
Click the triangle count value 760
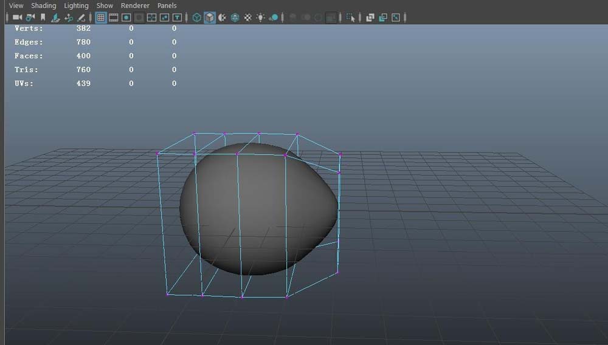83,70
